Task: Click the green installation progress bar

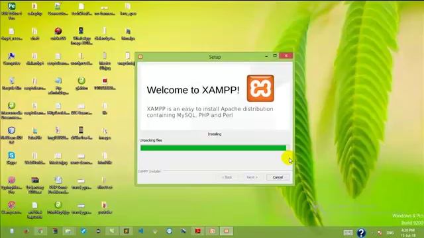Action: tap(213, 148)
